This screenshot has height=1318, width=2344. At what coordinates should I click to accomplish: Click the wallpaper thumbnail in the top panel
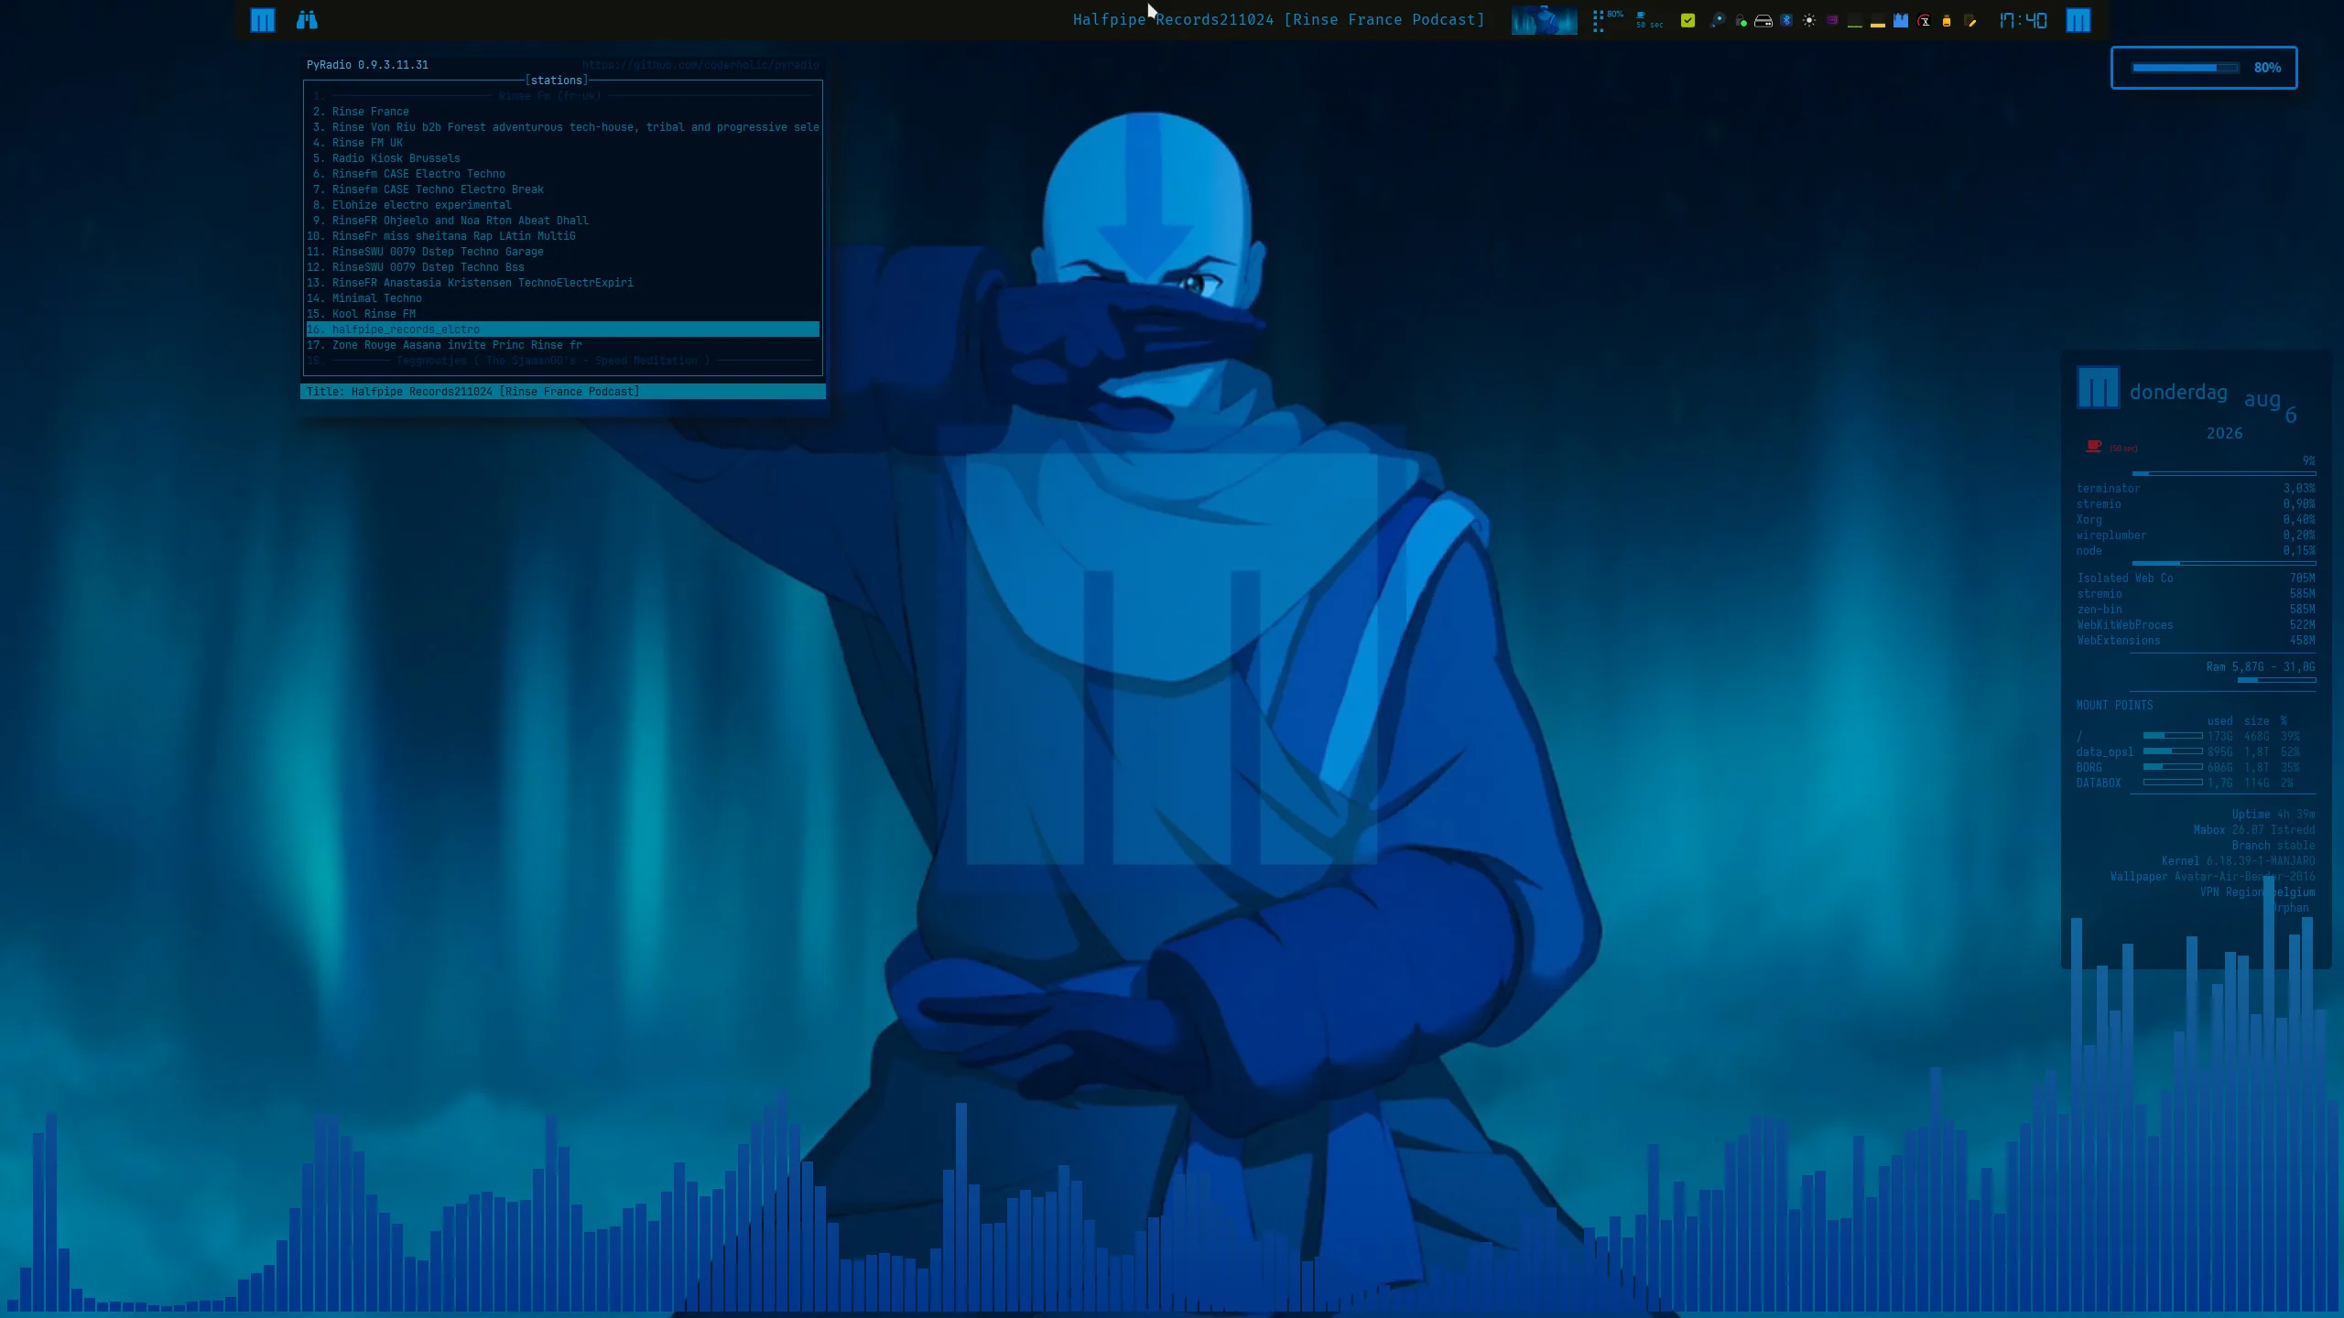point(1544,20)
